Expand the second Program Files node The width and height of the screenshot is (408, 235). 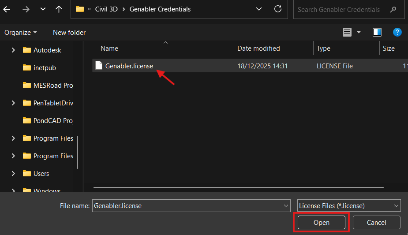[13, 156]
